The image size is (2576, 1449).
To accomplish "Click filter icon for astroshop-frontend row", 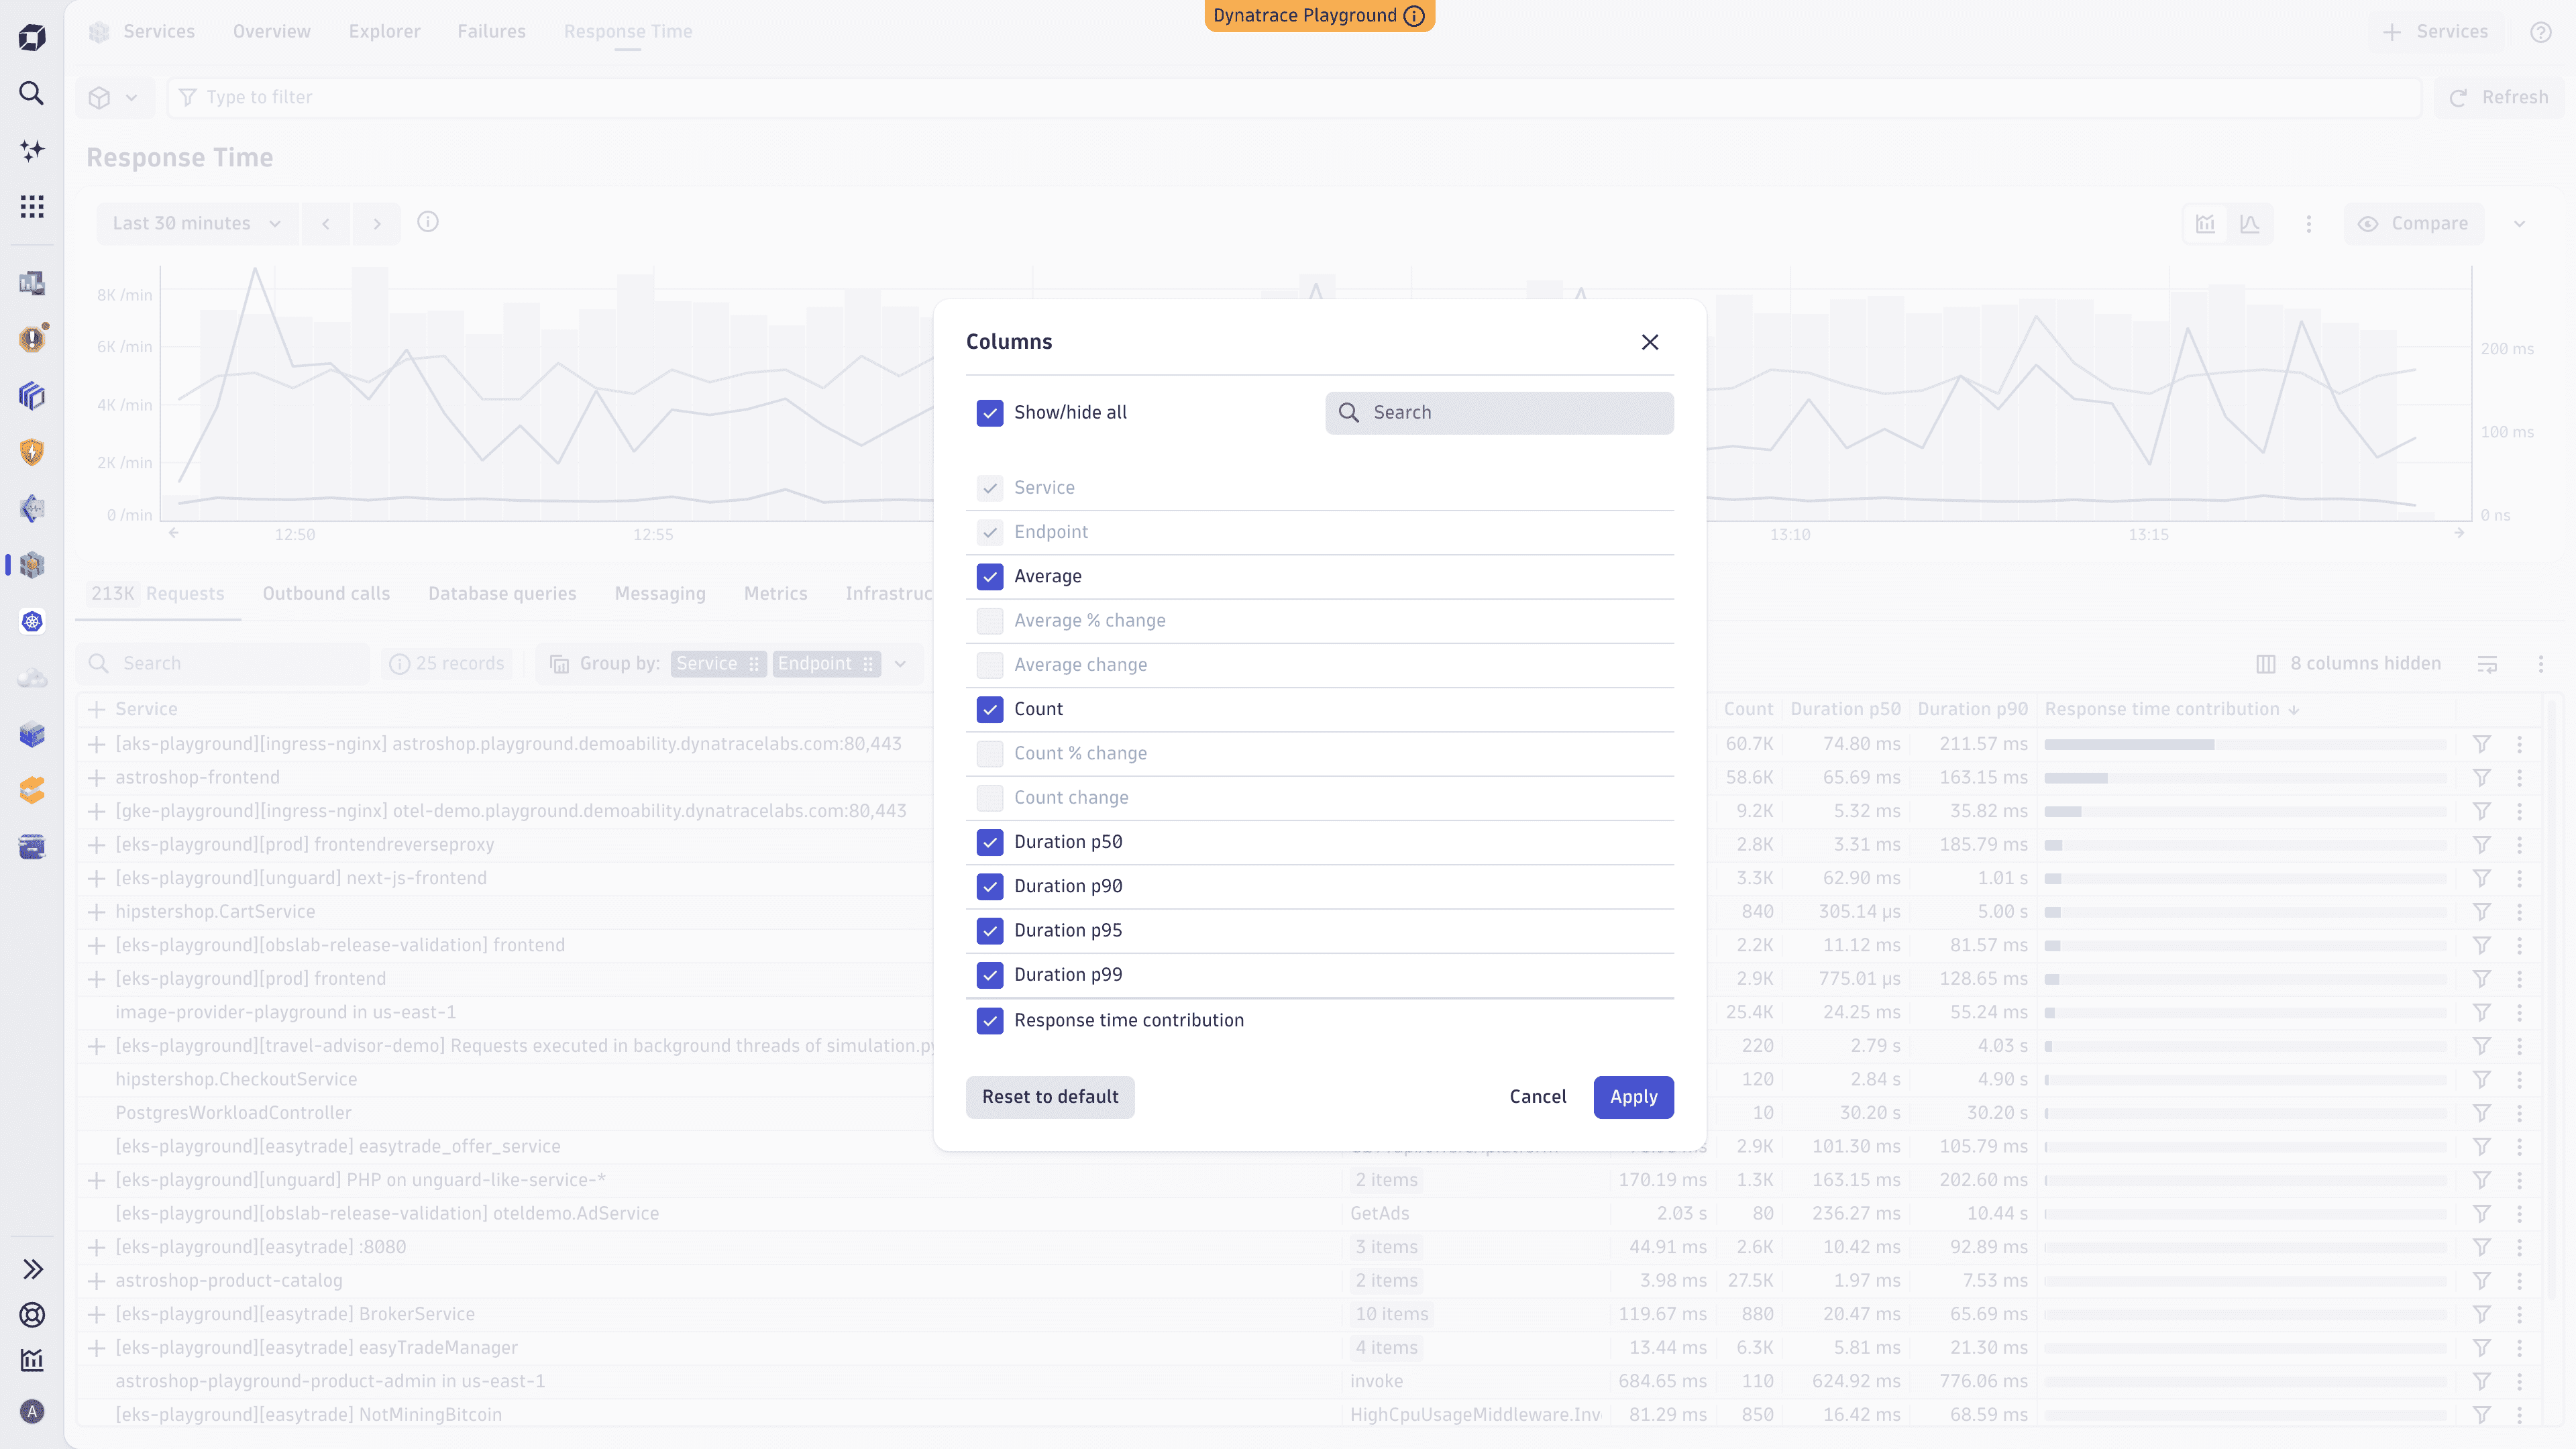I will (2481, 778).
